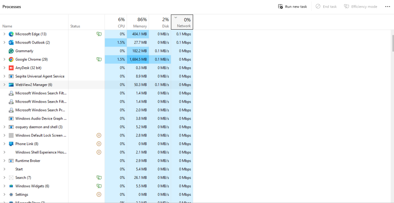Click suspended icon for Windows Default Lock Screen
The width and height of the screenshot is (394, 203).
click(x=99, y=135)
